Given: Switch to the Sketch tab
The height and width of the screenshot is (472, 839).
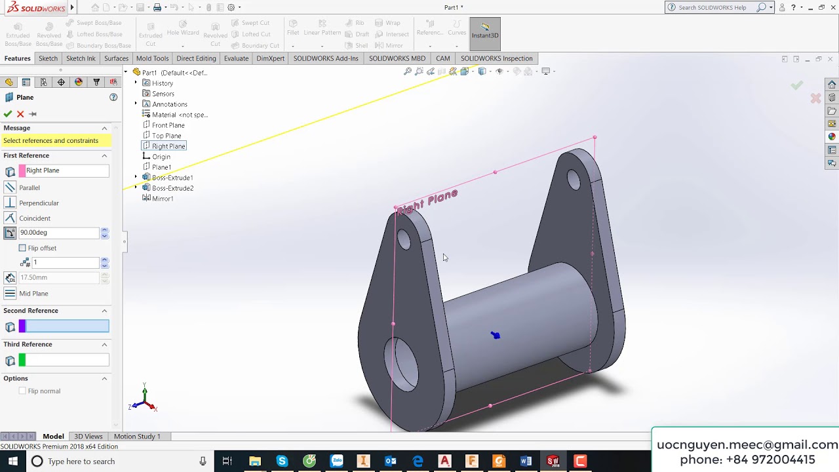Looking at the screenshot, I should click(x=48, y=58).
